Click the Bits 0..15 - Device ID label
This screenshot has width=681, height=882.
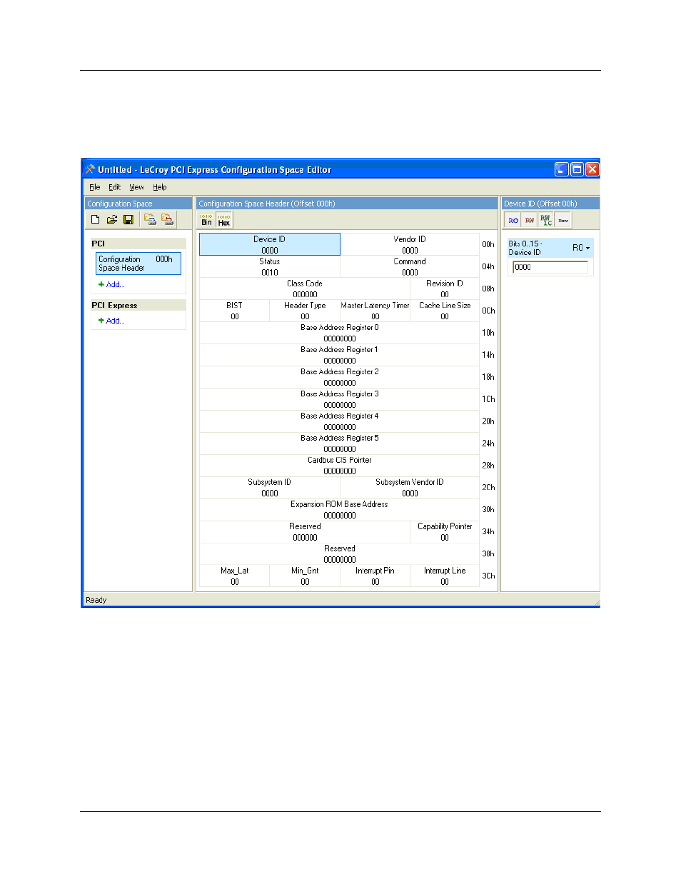[x=525, y=248]
